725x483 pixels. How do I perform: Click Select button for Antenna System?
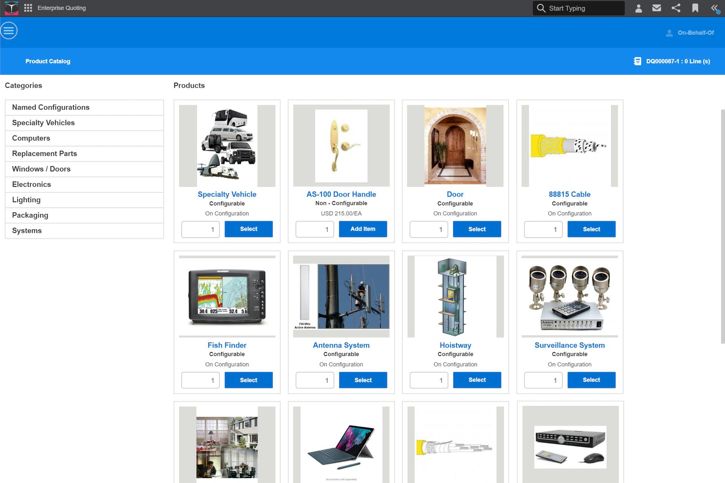pyautogui.click(x=363, y=380)
